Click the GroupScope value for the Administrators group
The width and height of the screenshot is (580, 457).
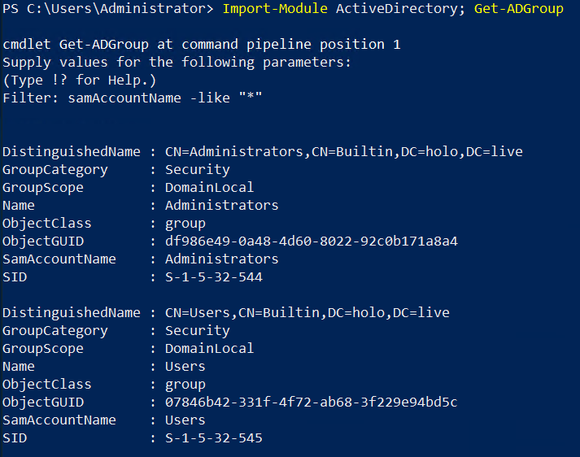[209, 188]
